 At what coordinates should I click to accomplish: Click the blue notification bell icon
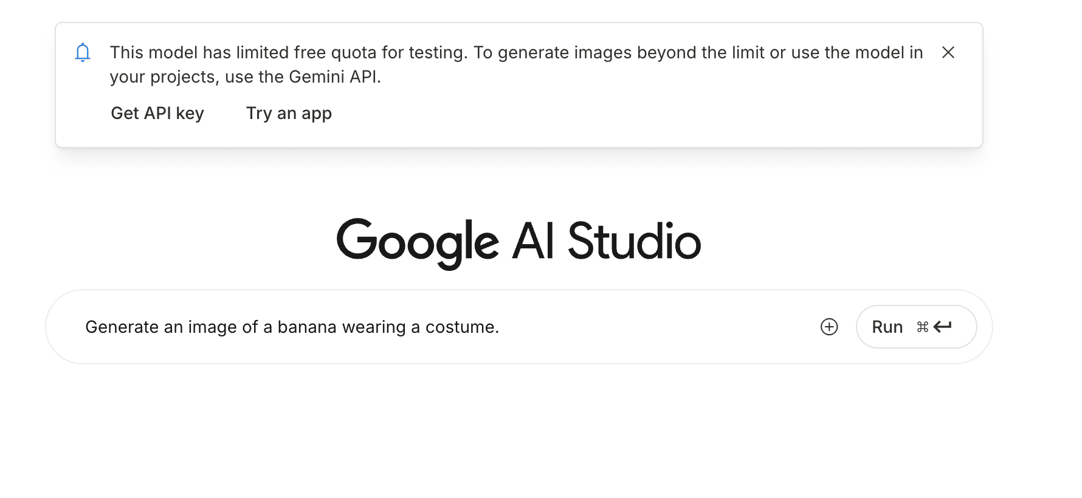point(83,53)
